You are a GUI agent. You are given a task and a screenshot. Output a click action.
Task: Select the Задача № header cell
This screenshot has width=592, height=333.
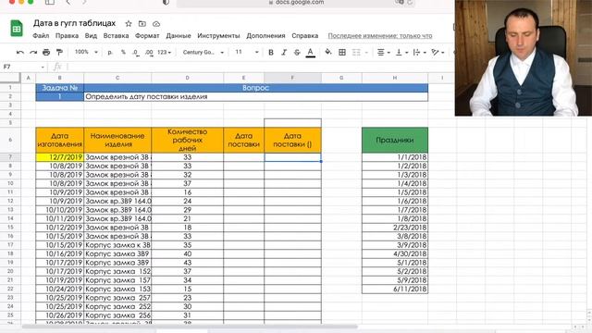[59, 88]
